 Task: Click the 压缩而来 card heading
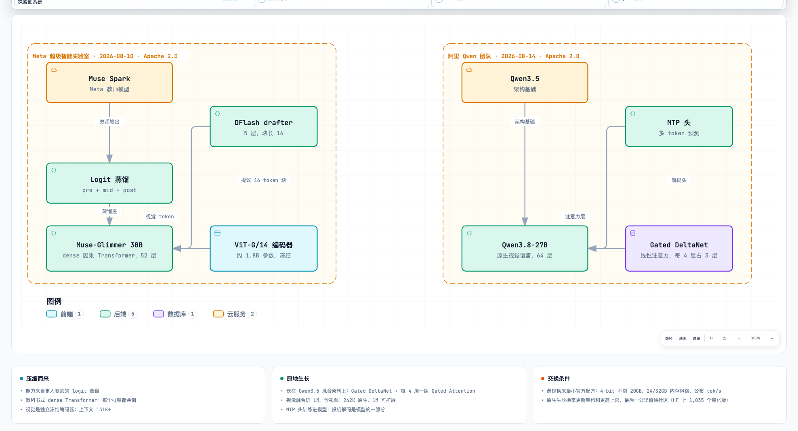pos(38,379)
